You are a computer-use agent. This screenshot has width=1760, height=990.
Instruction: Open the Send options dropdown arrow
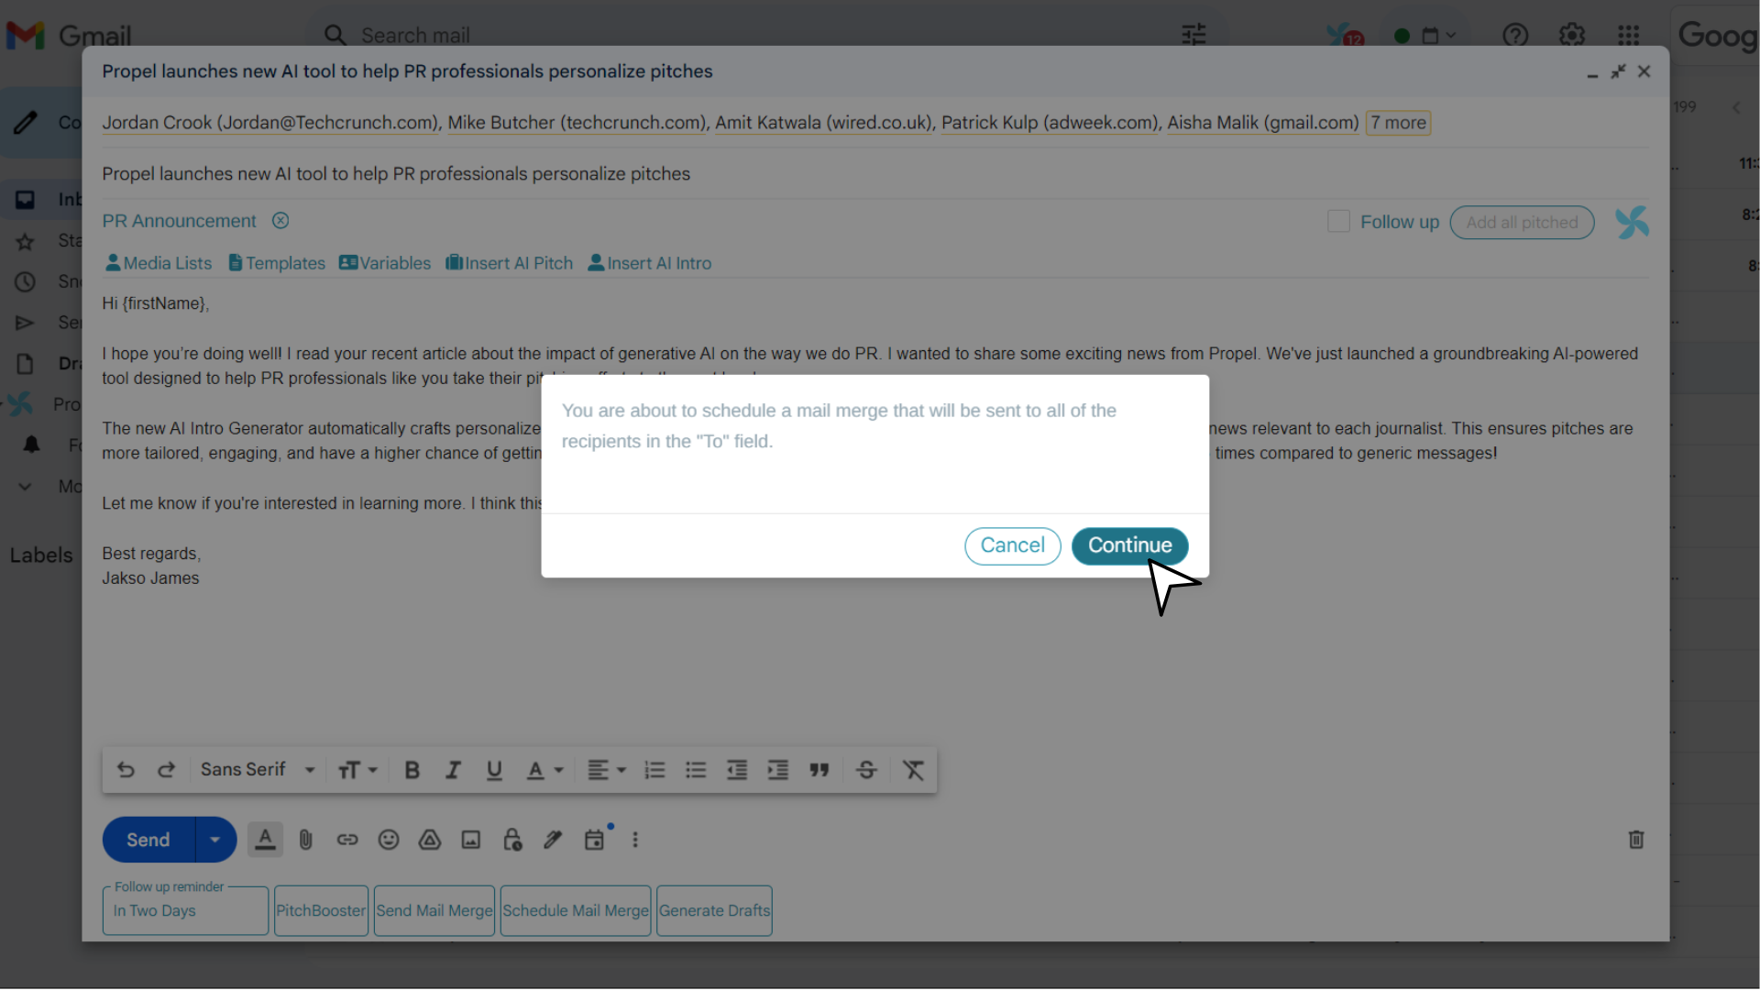point(215,840)
